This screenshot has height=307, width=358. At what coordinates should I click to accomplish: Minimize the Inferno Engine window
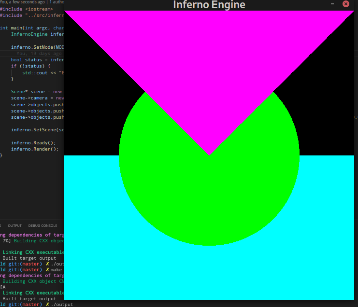(x=332, y=4)
